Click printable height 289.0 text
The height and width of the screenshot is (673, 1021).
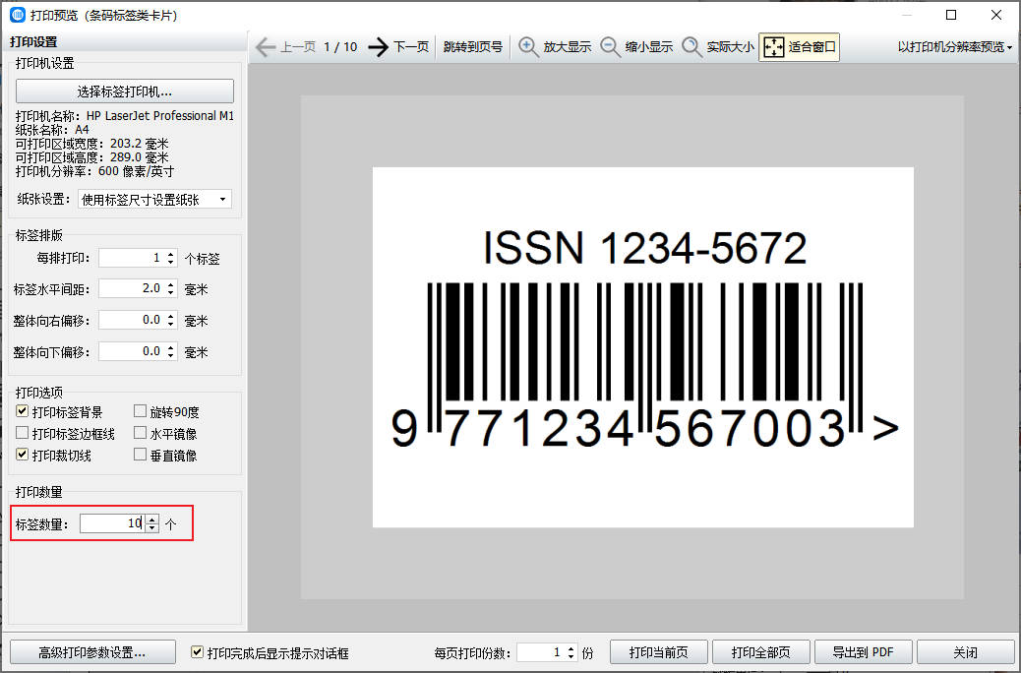click(x=91, y=157)
